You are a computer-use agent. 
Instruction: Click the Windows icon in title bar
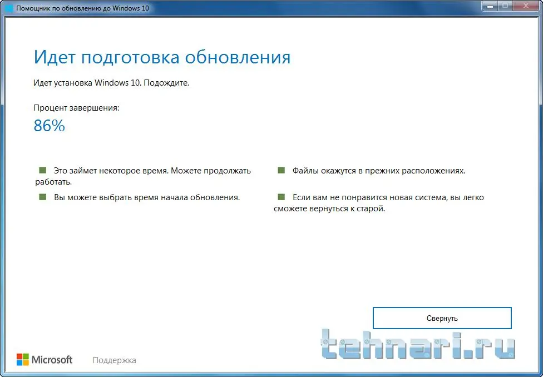click(x=9, y=8)
